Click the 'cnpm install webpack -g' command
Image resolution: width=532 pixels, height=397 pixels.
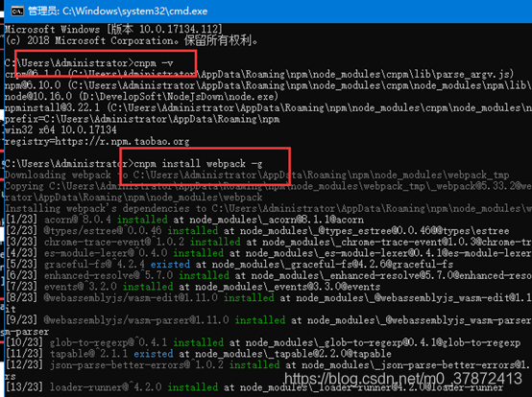coord(198,164)
